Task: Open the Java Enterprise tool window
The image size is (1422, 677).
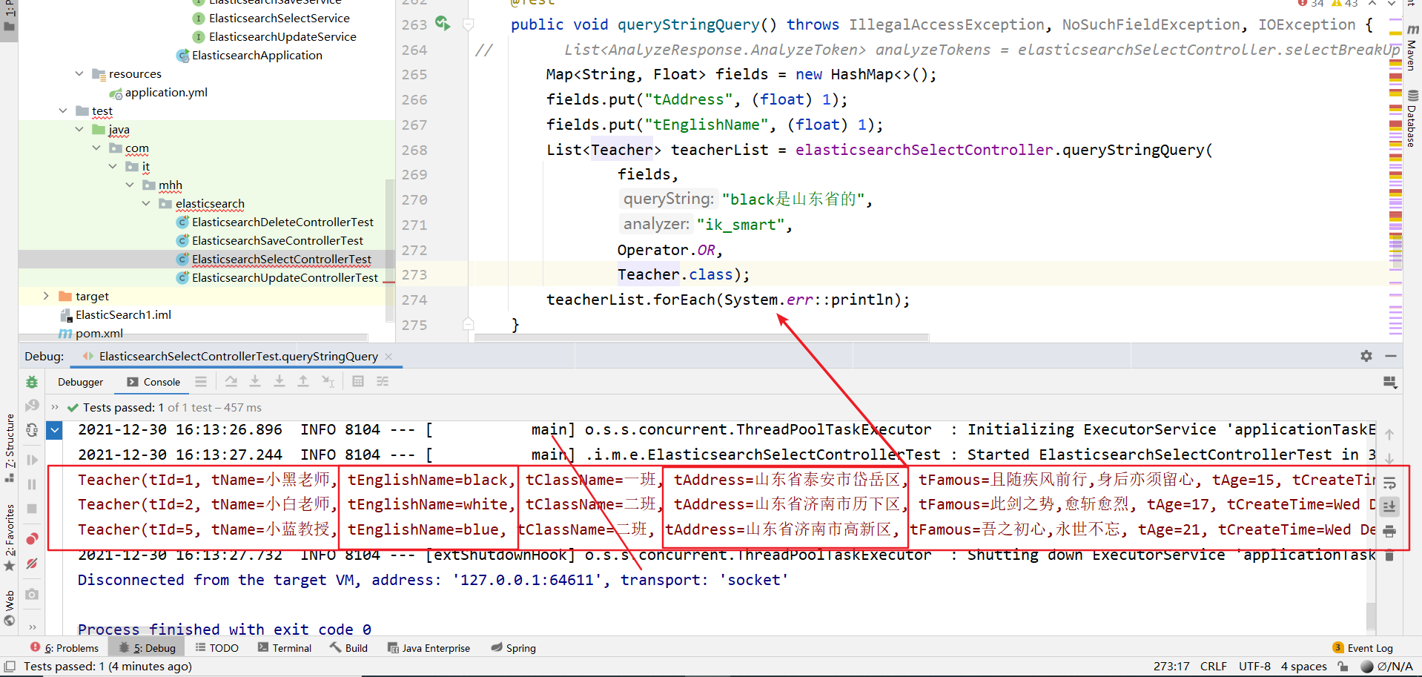Action: click(x=429, y=647)
